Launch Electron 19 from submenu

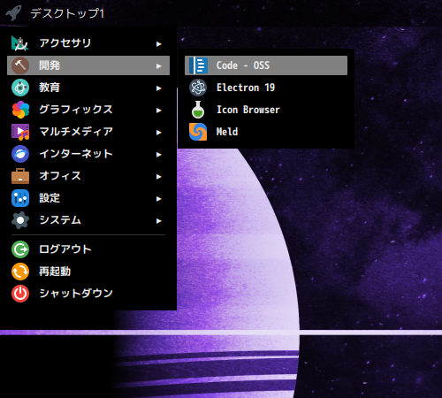coord(266,88)
